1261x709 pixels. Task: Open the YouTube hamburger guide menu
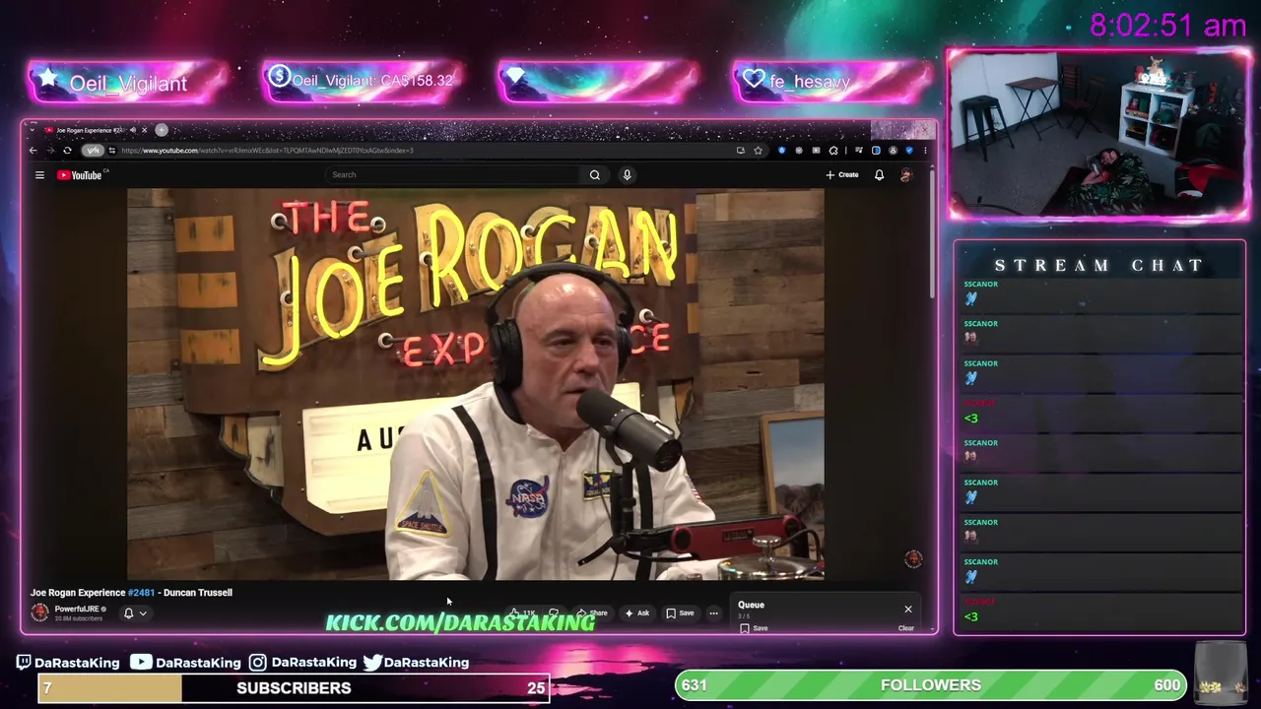[x=39, y=175]
